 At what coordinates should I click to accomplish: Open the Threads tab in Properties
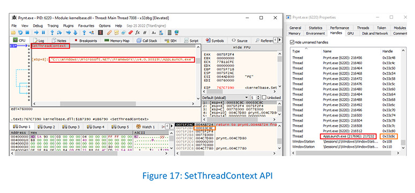[x=362, y=28]
